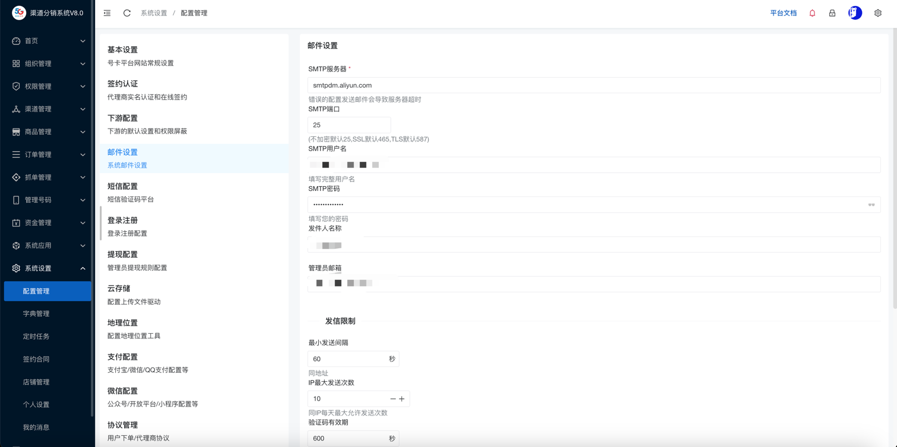Click the 订单管理 list icon
897x447 pixels.
(x=15, y=154)
